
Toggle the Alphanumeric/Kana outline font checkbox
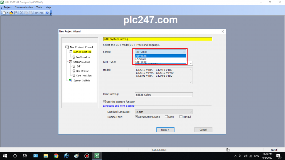point(136,117)
